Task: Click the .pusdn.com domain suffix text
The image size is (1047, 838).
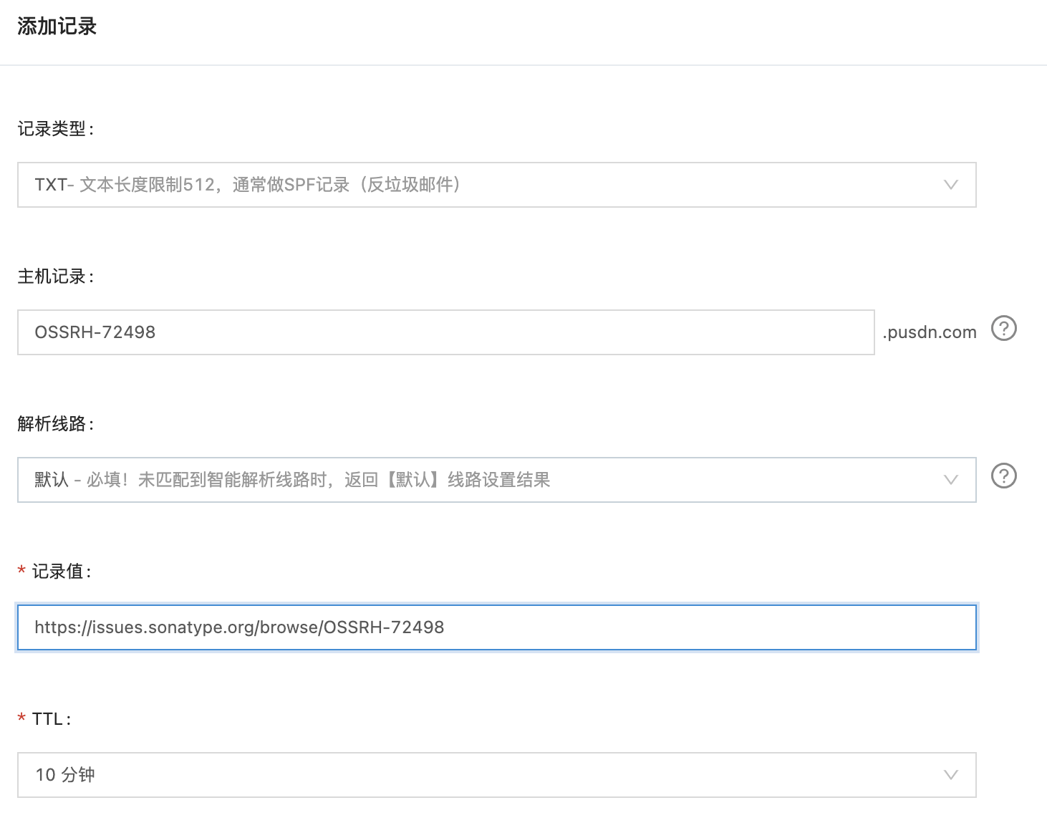Action: [930, 332]
